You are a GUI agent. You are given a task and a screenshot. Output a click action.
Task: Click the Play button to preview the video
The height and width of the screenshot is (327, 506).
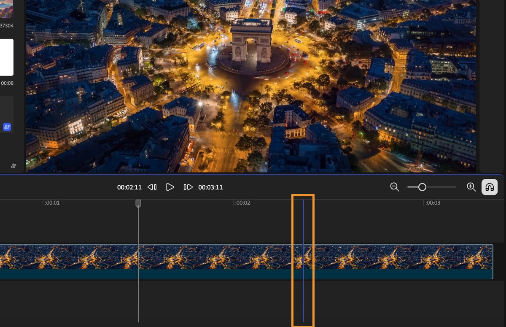click(x=170, y=187)
